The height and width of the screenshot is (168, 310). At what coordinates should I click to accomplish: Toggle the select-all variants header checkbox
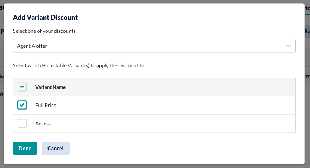point(22,87)
